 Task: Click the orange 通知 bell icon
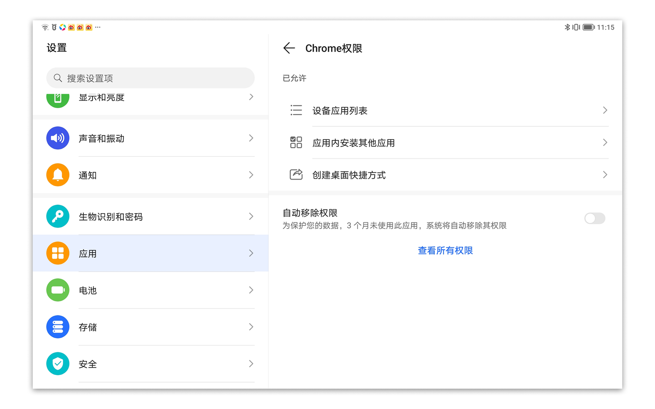click(x=58, y=175)
